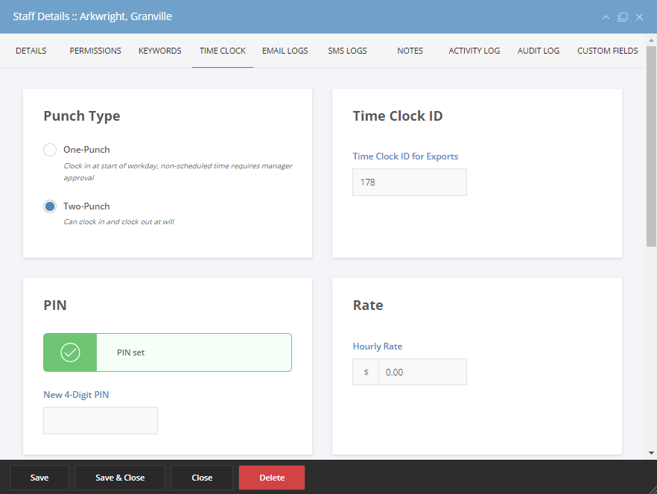Image resolution: width=657 pixels, height=494 pixels.
Task: Click the Time Clock ID for Exports field
Action: click(x=409, y=182)
